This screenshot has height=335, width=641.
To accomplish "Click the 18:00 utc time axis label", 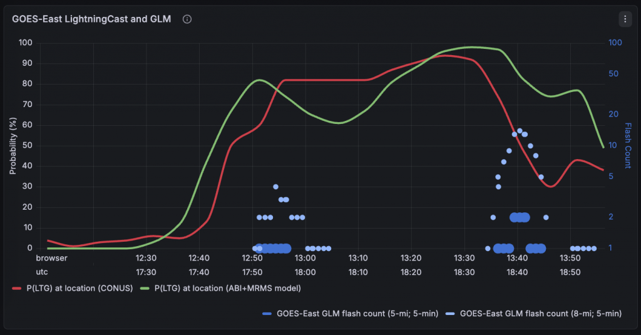I will [305, 272].
